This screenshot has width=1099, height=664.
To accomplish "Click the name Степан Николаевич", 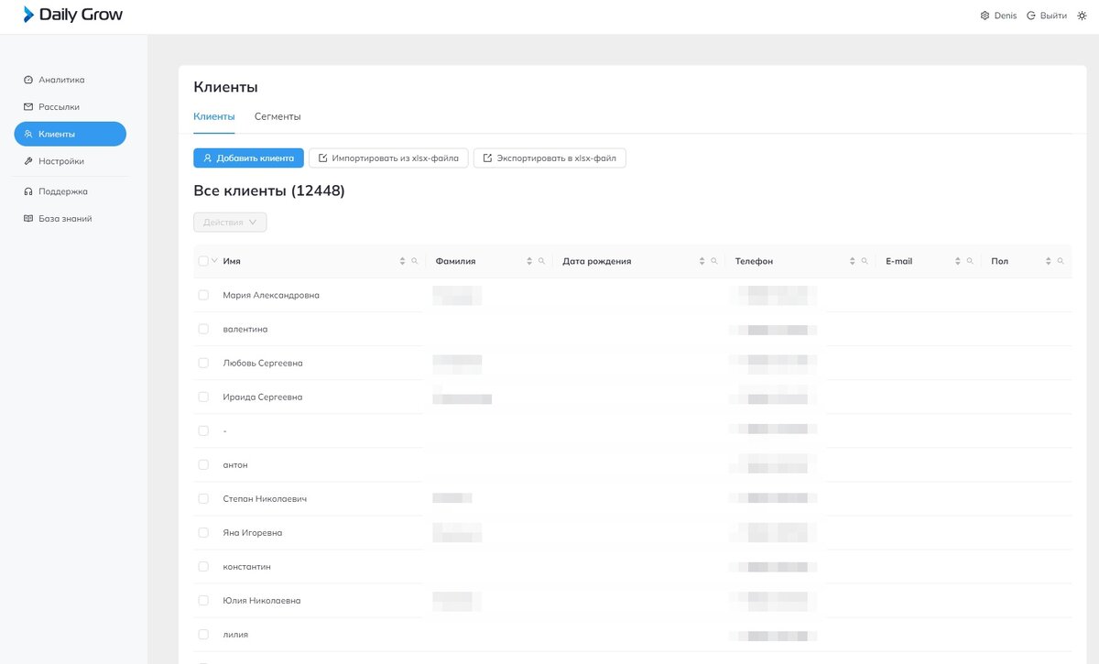I will coord(265,499).
